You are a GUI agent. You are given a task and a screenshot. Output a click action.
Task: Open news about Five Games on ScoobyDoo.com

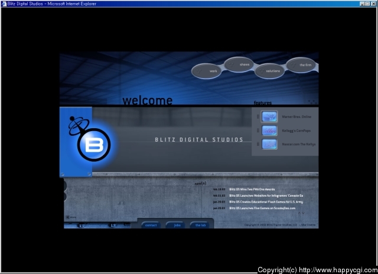click(262, 208)
